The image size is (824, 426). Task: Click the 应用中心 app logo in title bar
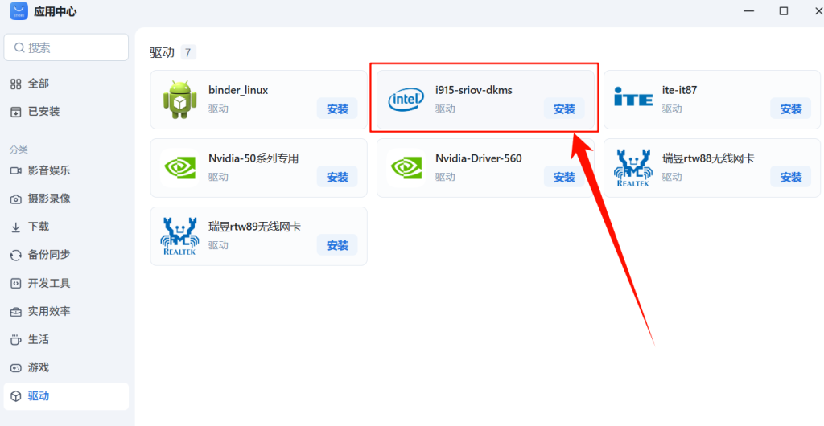pos(18,11)
